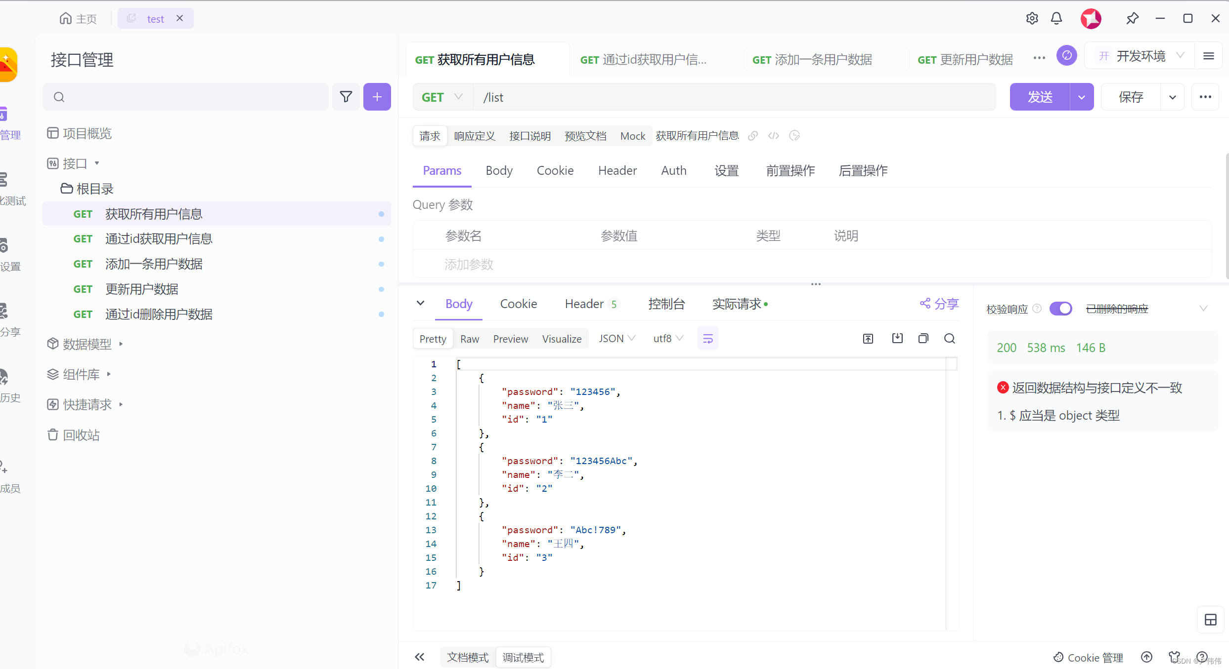Viewport: 1229px width, 669px height.
Task: Switch to 文档模式
Action: (x=468, y=658)
